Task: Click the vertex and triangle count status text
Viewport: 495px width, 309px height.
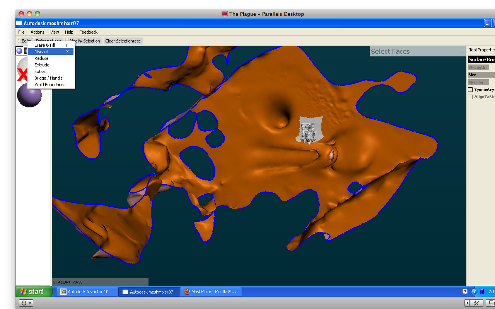Action: 68,282
